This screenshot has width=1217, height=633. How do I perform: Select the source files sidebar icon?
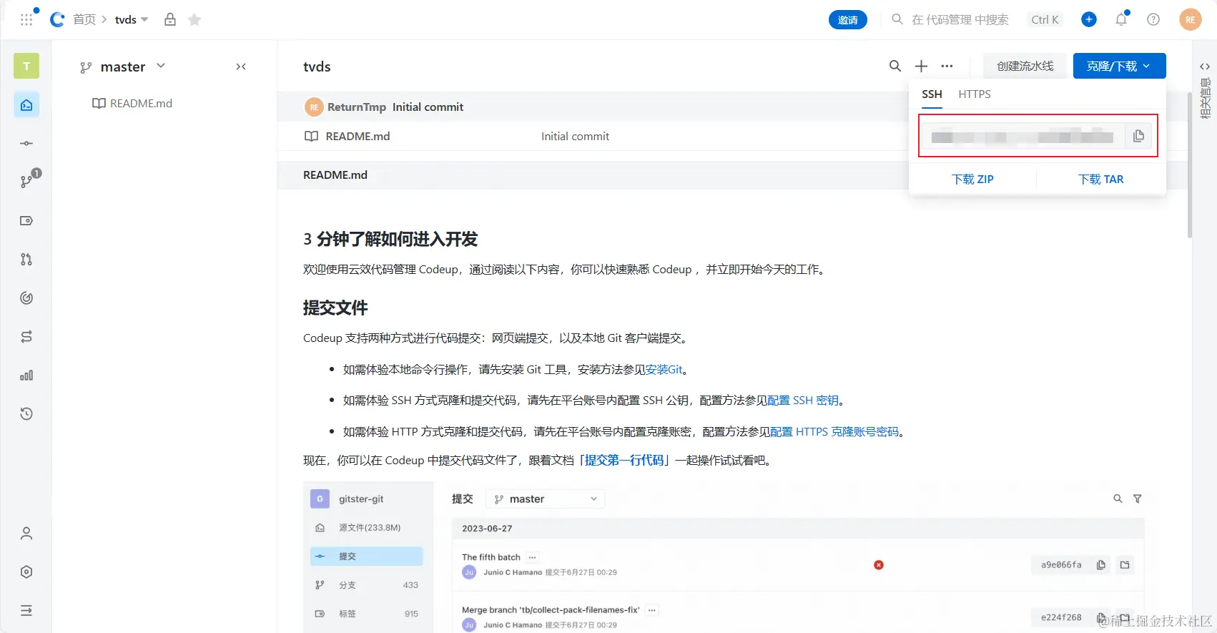pyautogui.click(x=26, y=105)
